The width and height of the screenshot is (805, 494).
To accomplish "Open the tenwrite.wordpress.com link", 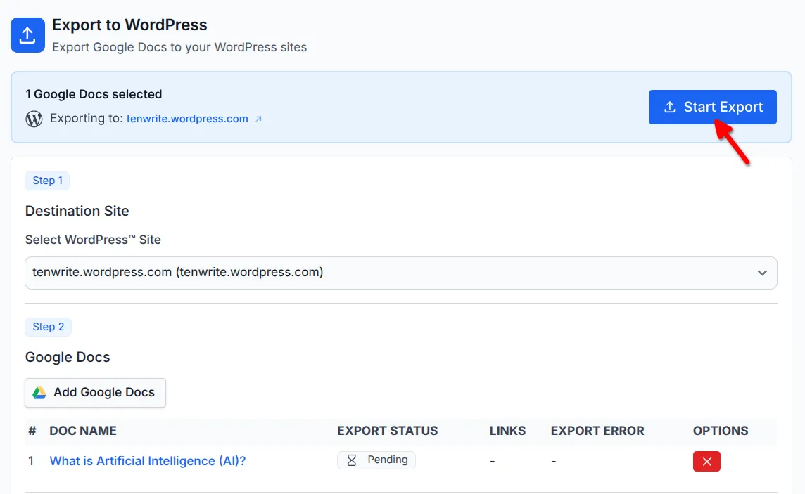I will pyautogui.click(x=187, y=118).
